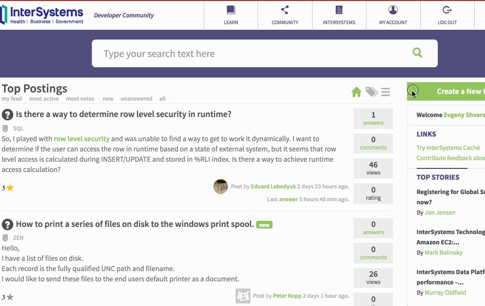Click Eduard Lebedyuk's avatar thumbnail
The height and width of the screenshot is (306, 485).
click(221, 186)
